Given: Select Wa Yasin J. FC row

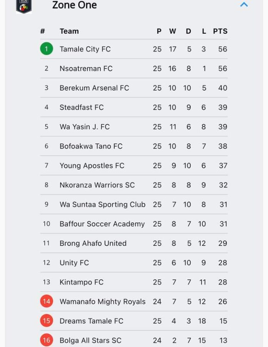Looking at the screenshot, I should click(134, 127).
